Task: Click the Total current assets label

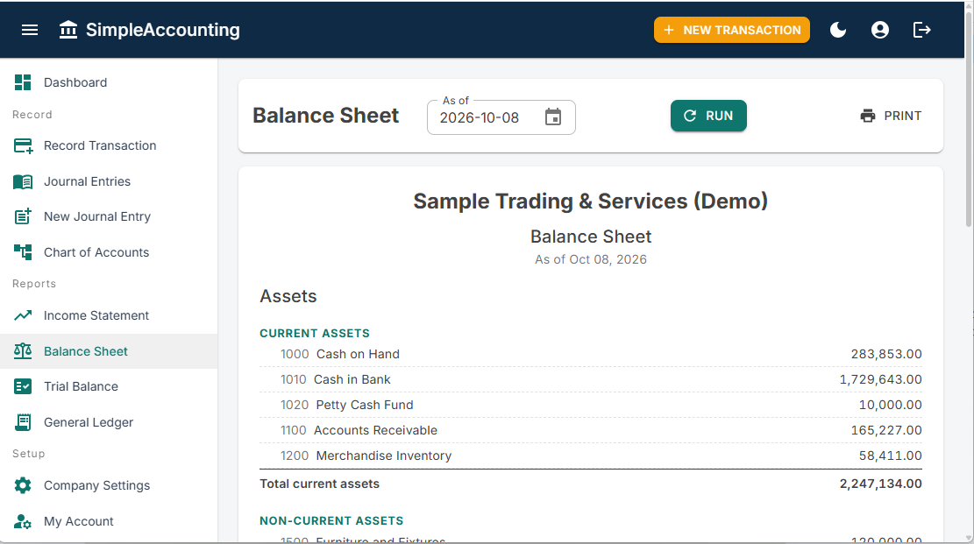Action: point(319,484)
